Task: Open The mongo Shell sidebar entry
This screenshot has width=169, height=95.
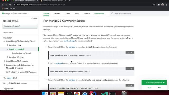Action: point(10,78)
